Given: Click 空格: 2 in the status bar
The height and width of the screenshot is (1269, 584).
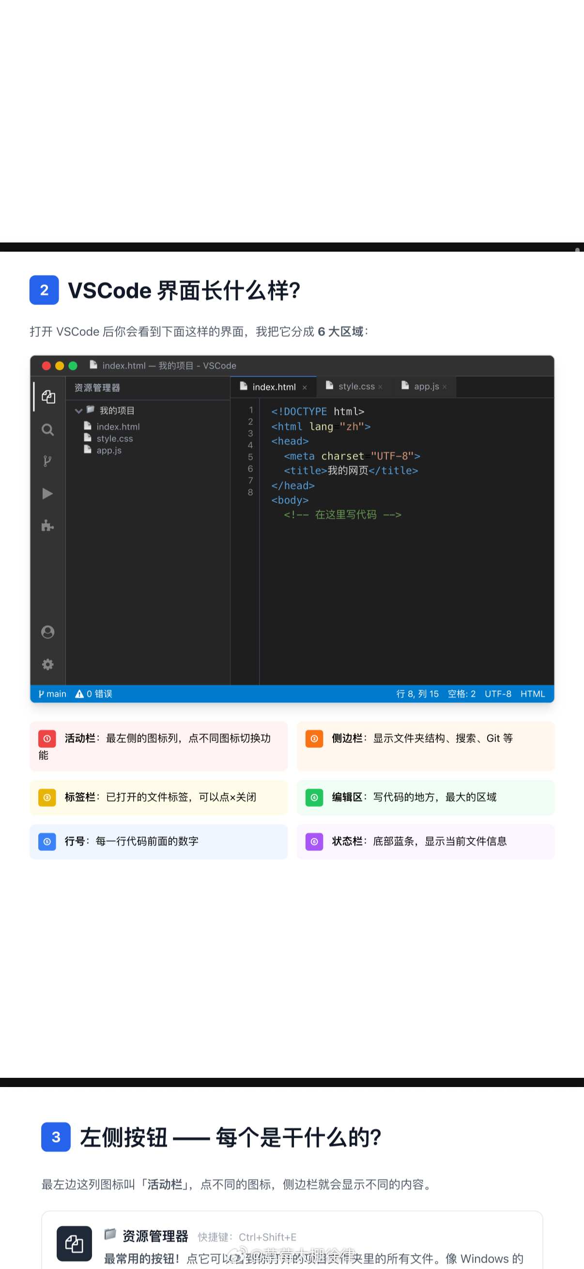Looking at the screenshot, I should point(462,694).
